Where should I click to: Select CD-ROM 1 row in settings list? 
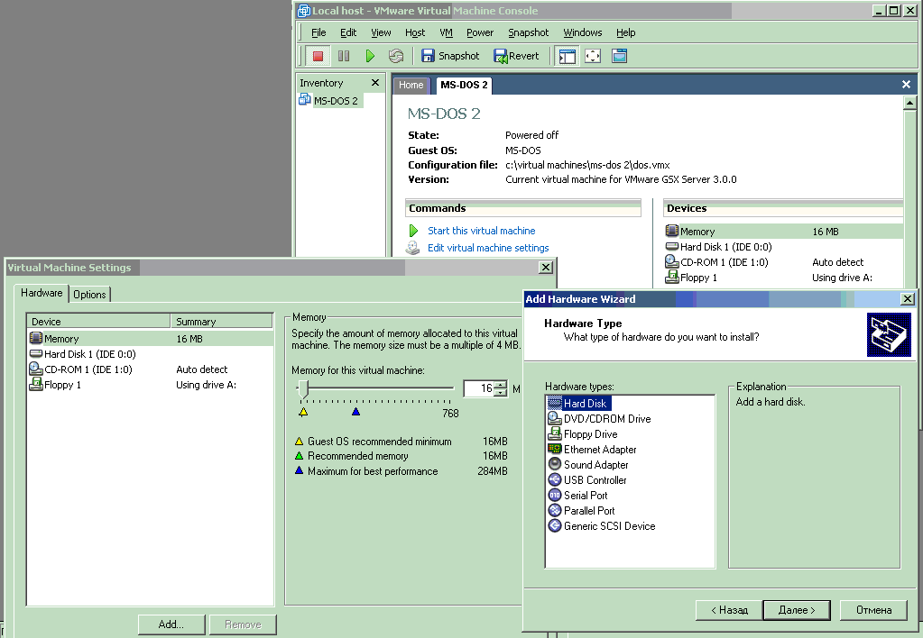tap(150, 369)
